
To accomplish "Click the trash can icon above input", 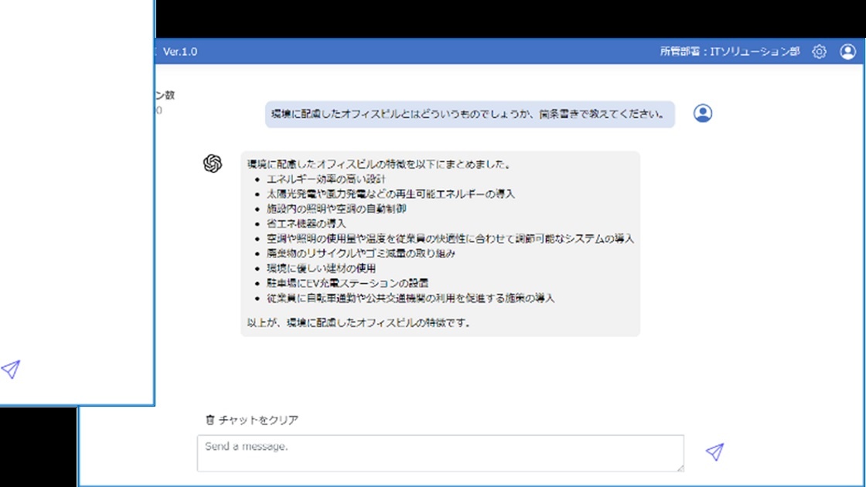I will click(x=209, y=420).
